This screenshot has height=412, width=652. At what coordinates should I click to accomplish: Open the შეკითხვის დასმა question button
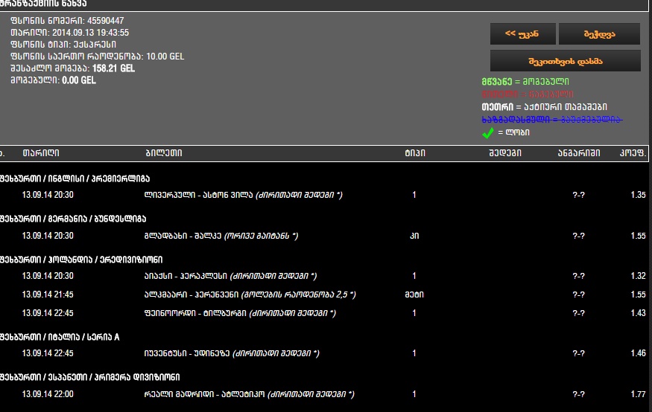coord(565,61)
